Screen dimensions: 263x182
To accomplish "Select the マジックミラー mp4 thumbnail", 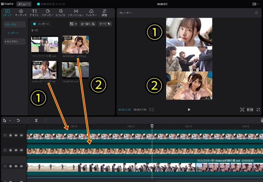I will [x=45, y=45].
